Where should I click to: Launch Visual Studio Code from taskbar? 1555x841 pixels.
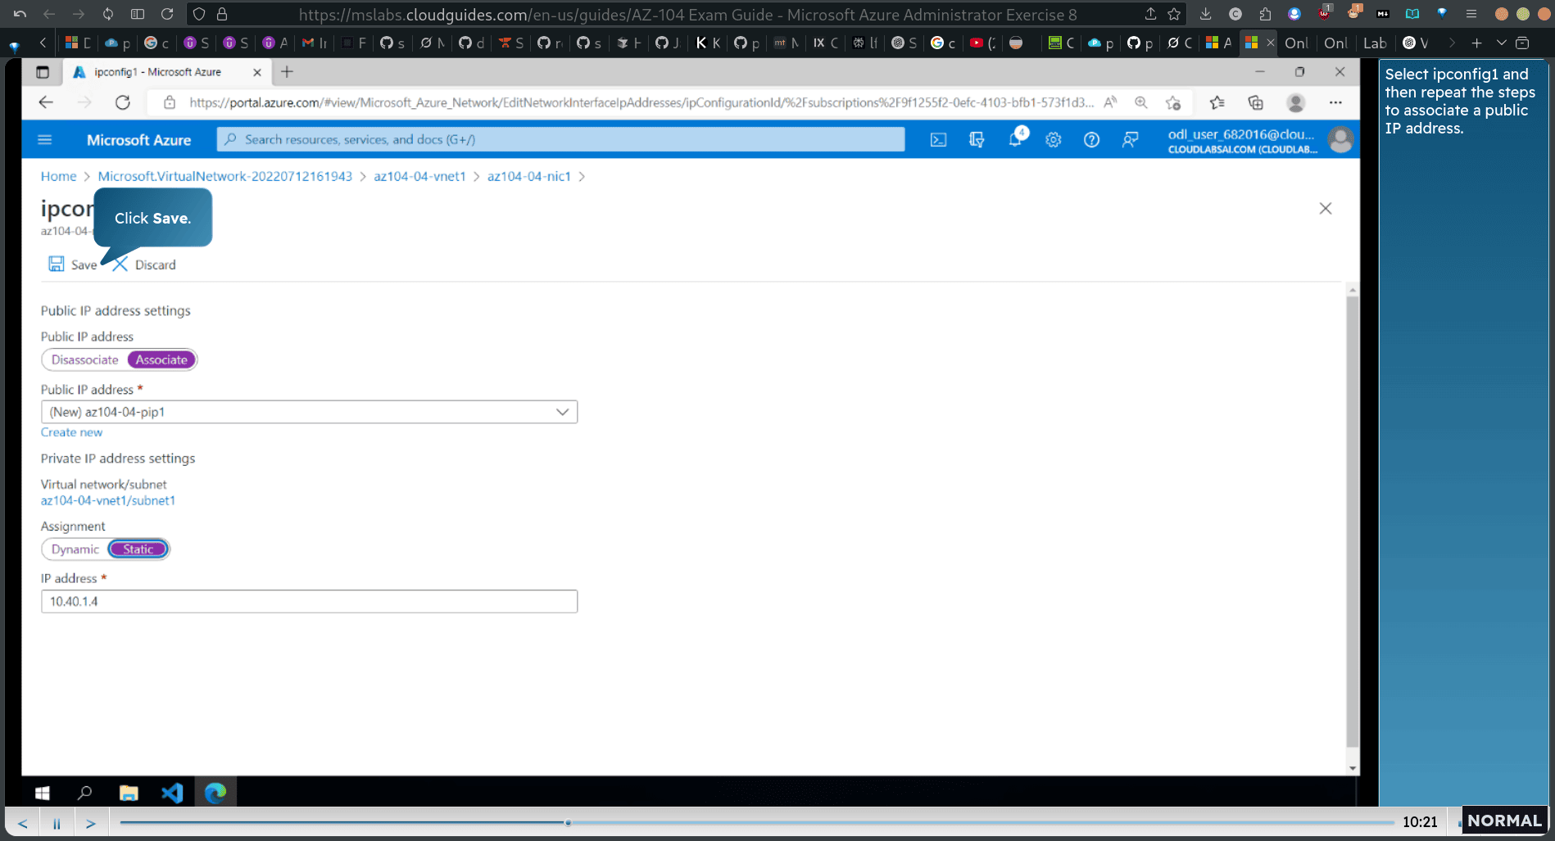tap(172, 793)
